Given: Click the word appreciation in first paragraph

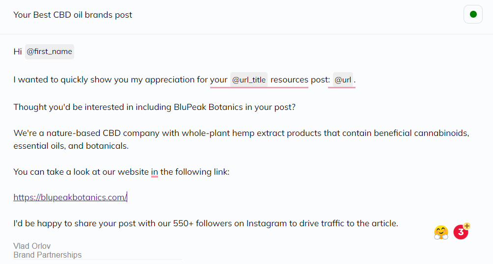Looking at the screenshot, I should pos(170,80).
